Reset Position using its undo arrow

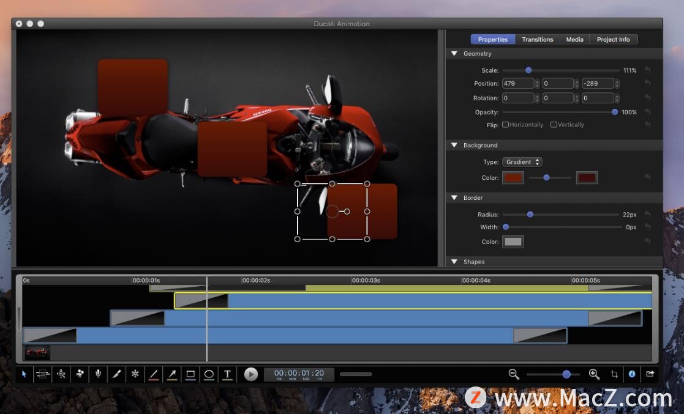pyautogui.click(x=648, y=83)
